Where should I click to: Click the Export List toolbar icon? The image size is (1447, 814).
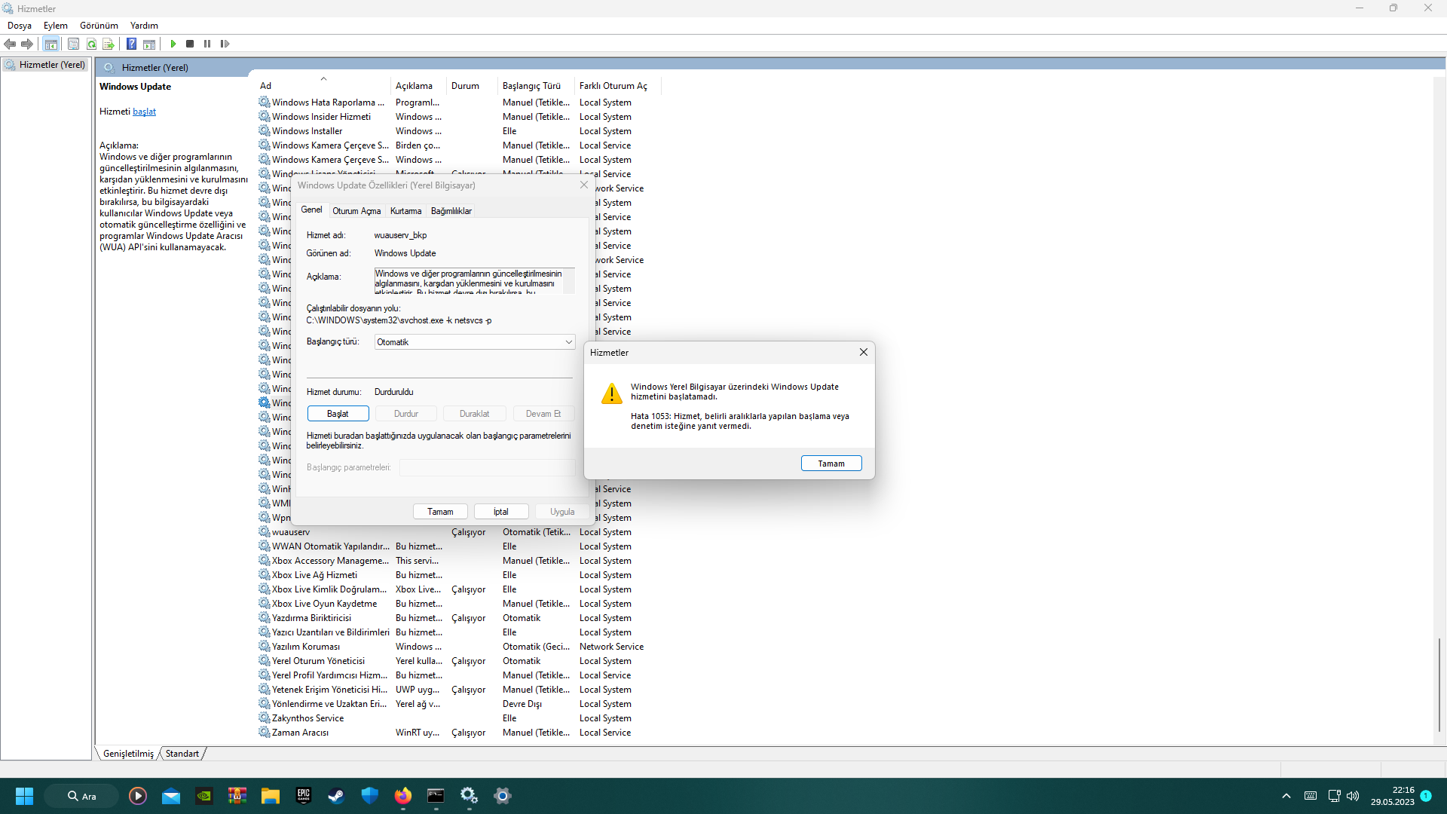[108, 44]
